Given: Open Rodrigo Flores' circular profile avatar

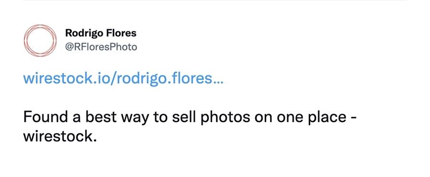Looking at the screenshot, I should click(40, 40).
